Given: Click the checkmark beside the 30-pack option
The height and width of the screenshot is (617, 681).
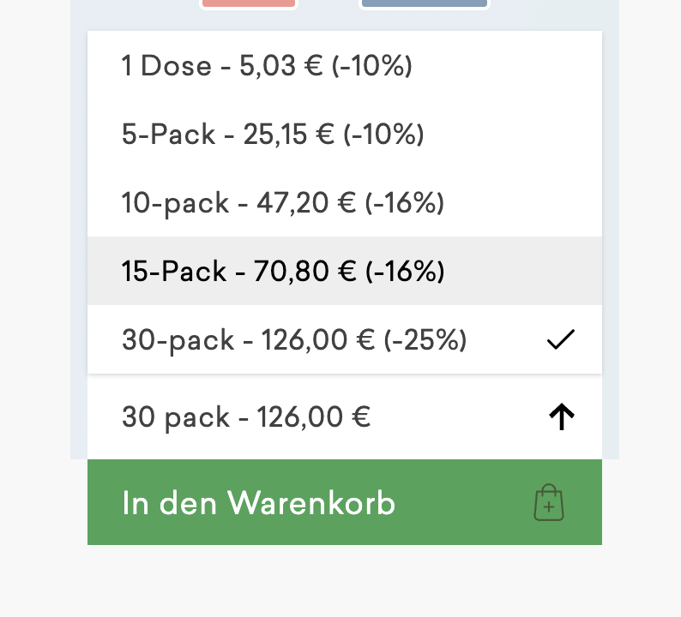Looking at the screenshot, I should [x=560, y=340].
